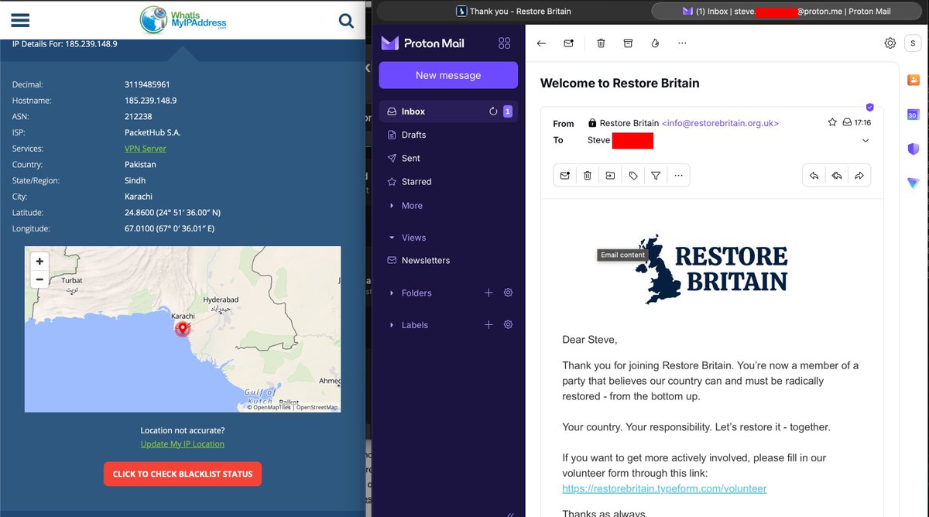Image resolution: width=929 pixels, height=517 pixels.
Task: Open Proton Mail settings gear
Action: click(890, 43)
